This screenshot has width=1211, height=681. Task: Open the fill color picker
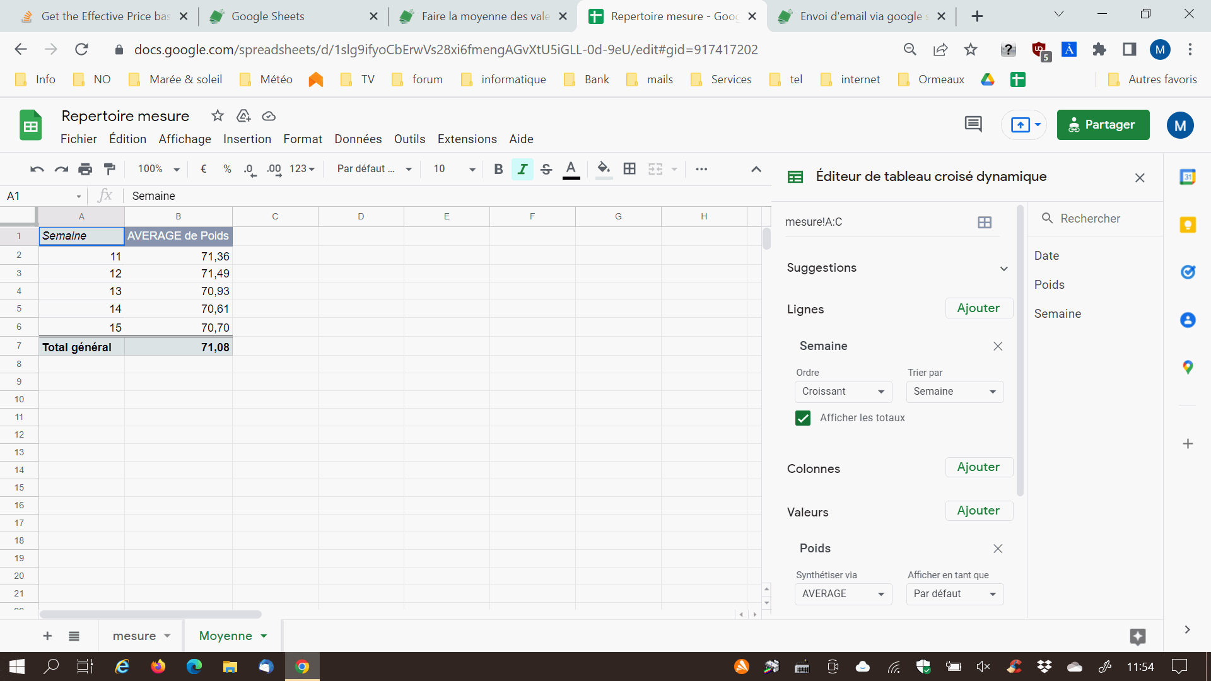(x=604, y=169)
